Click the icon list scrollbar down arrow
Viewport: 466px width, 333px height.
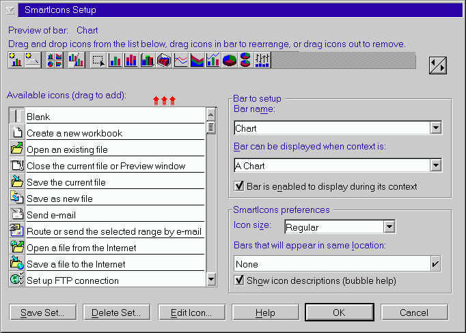211,279
